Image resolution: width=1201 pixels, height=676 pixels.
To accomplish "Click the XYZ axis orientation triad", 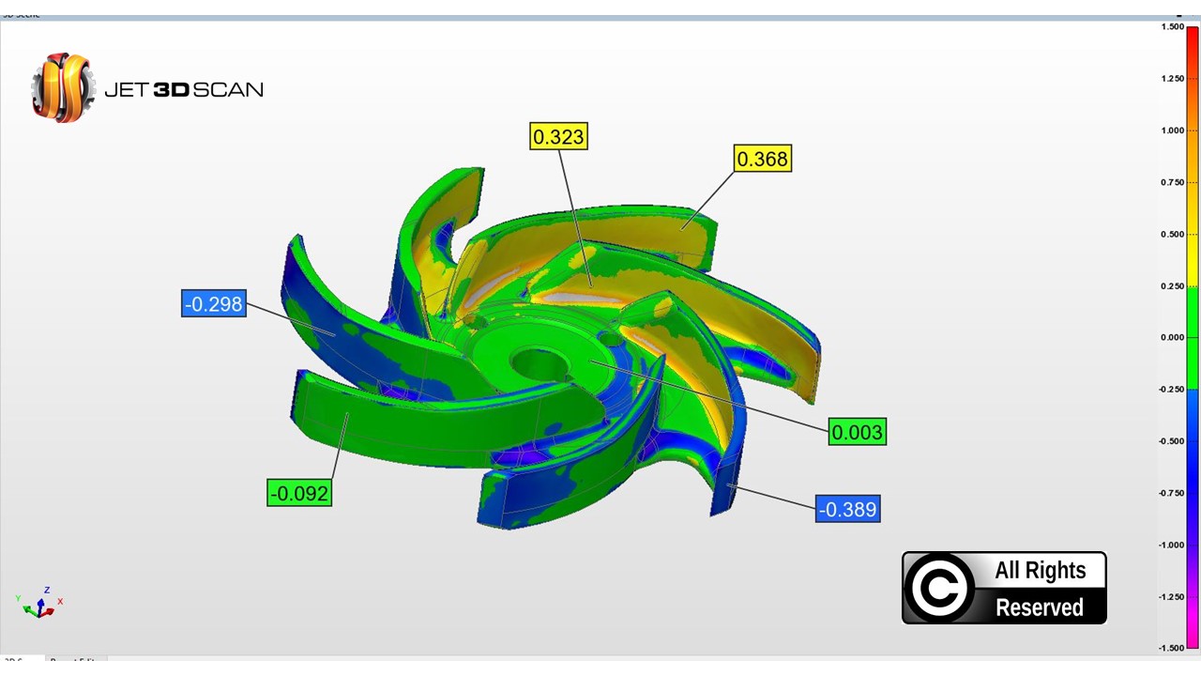I will point(38,604).
